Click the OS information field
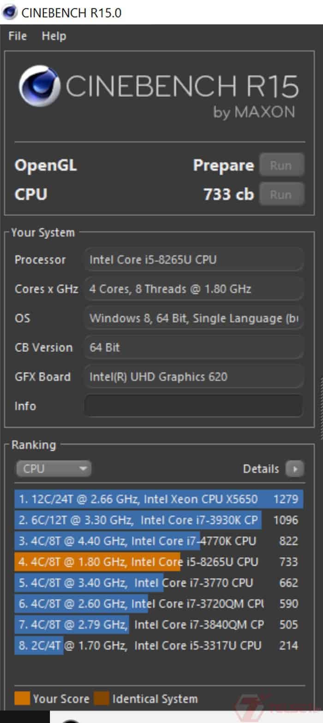 click(193, 318)
